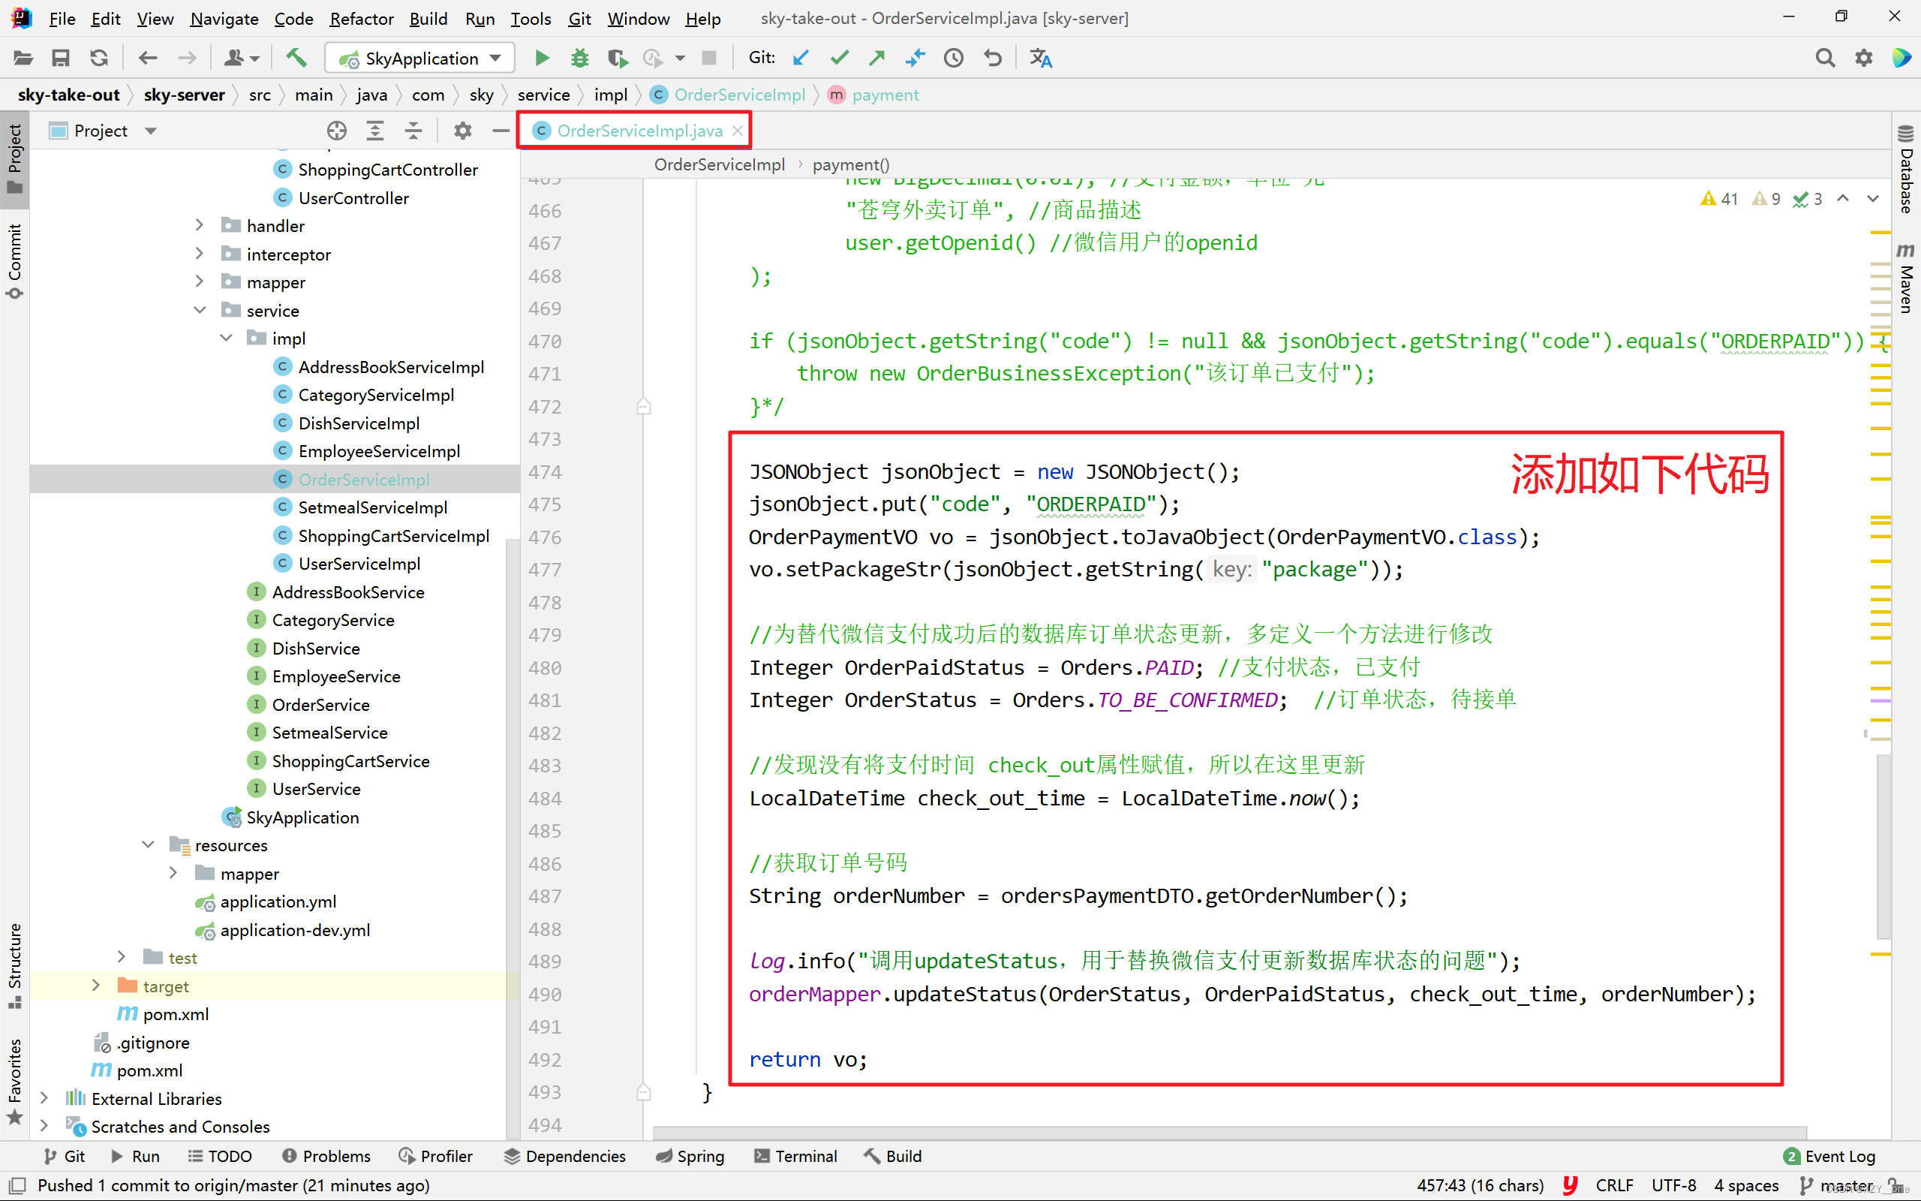Open the Refactor menu
This screenshot has height=1201, width=1921.
[361, 18]
